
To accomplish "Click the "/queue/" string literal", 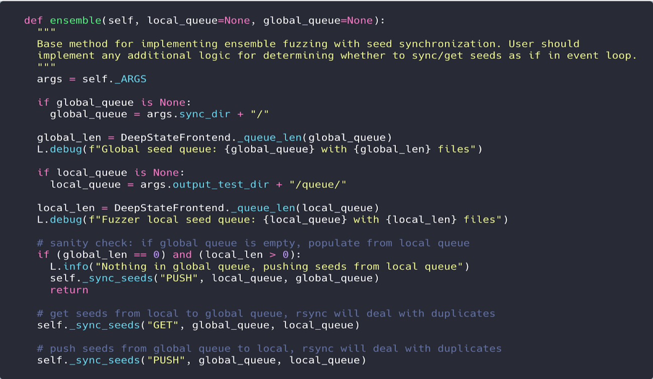I will click(318, 184).
